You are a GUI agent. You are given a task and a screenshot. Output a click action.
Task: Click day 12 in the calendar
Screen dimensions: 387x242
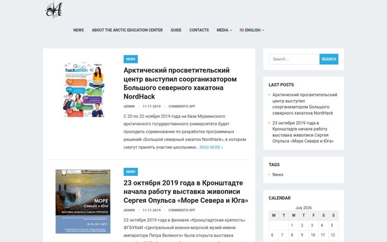tap(333, 235)
